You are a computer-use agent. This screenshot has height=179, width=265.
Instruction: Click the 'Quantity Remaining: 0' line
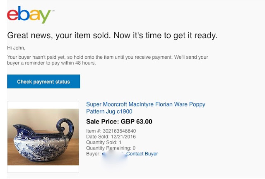[x=111, y=148]
